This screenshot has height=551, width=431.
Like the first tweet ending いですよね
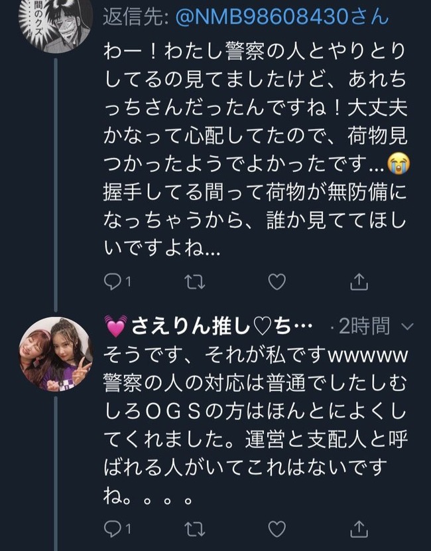pos(277,282)
